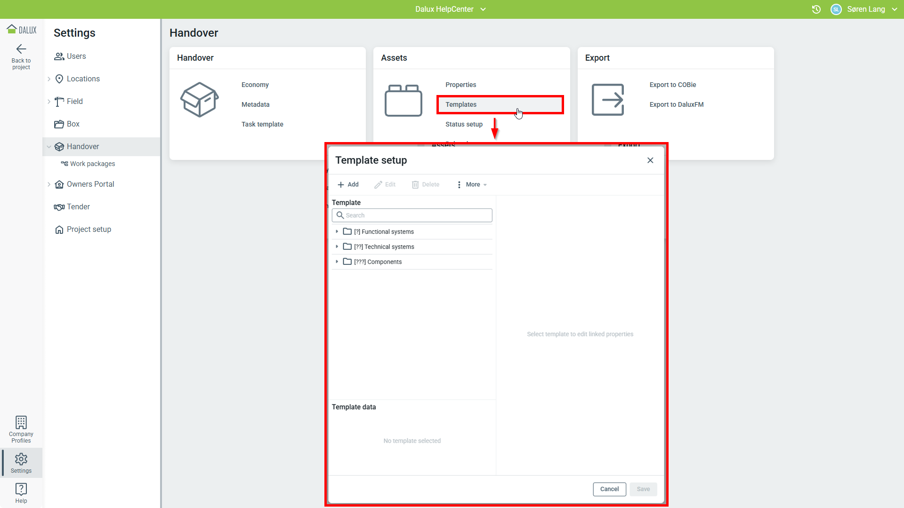The height and width of the screenshot is (508, 904).
Task: Expand the Components folder
Action: pyautogui.click(x=337, y=262)
